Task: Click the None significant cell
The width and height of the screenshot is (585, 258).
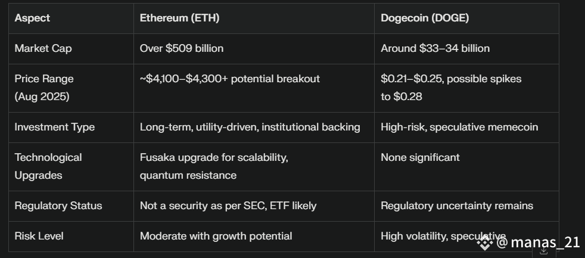Action: tap(420, 157)
